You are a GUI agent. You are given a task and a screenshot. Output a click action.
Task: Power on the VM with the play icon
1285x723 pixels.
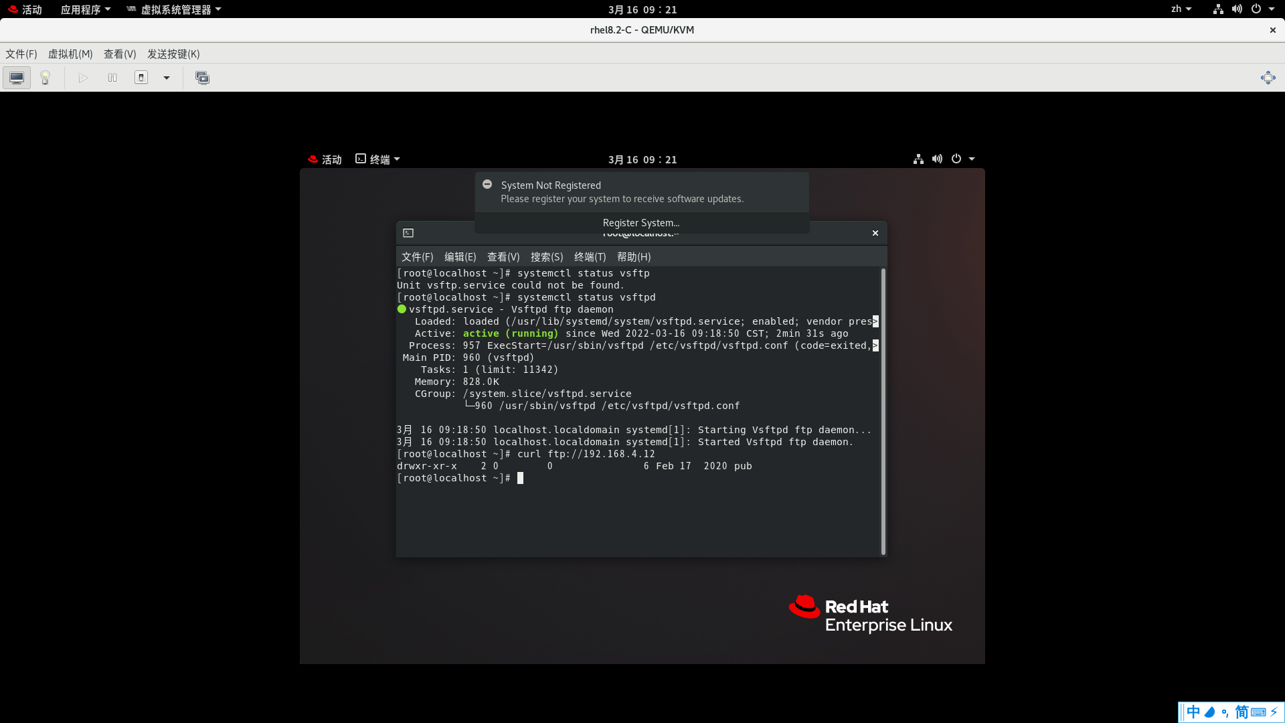(x=83, y=78)
